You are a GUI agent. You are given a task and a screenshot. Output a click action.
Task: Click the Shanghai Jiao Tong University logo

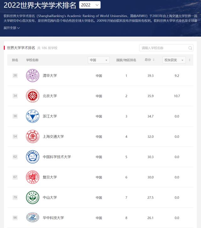tap(32, 136)
